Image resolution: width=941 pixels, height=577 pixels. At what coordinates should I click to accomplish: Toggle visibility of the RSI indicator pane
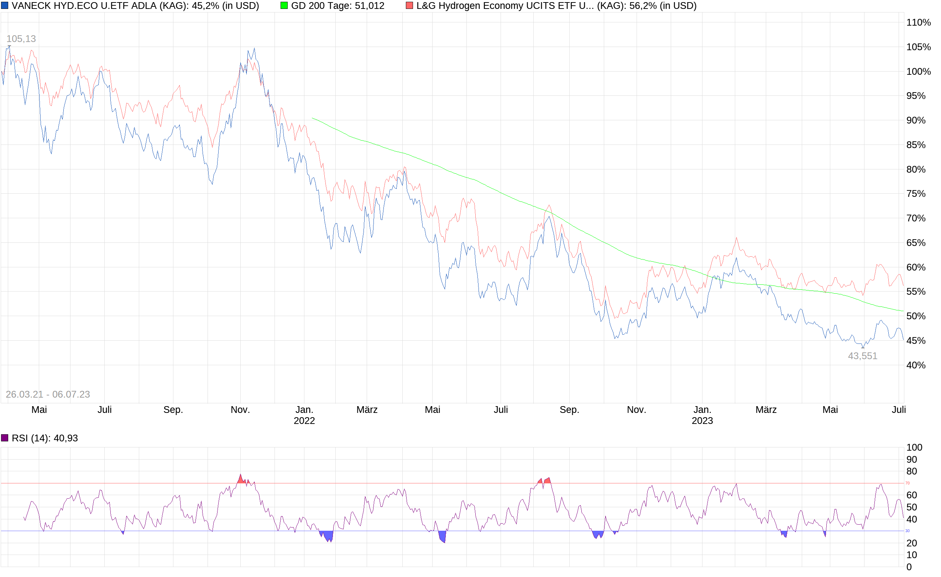point(5,438)
